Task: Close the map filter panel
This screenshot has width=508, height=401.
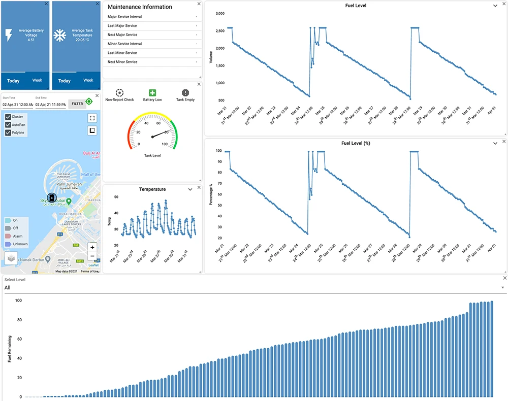Action: click(x=97, y=95)
